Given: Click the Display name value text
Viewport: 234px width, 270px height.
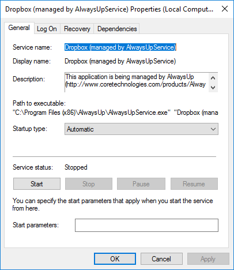Looking at the screenshot, I should 120,61.
